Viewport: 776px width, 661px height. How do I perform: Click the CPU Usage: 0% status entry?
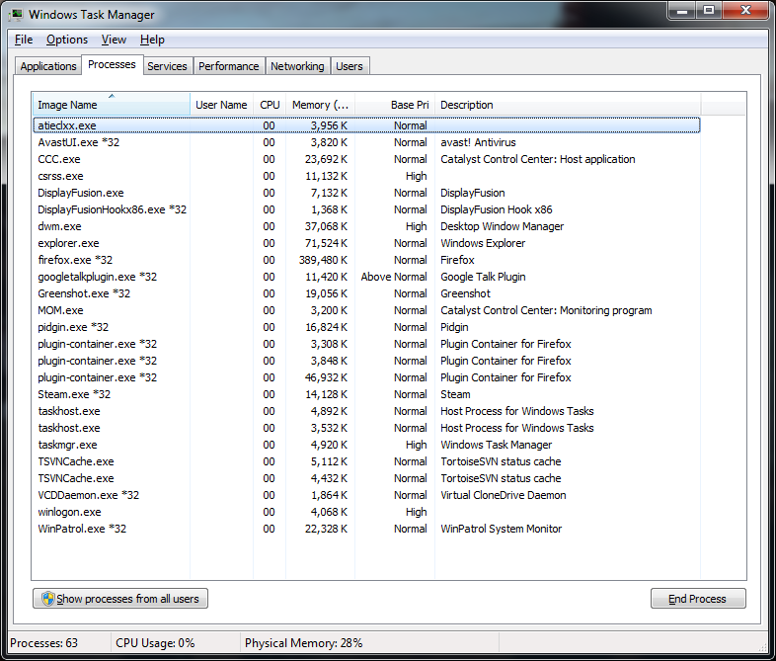point(155,643)
